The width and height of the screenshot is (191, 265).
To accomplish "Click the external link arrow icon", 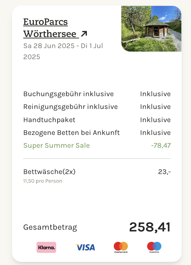I will [84, 34].
